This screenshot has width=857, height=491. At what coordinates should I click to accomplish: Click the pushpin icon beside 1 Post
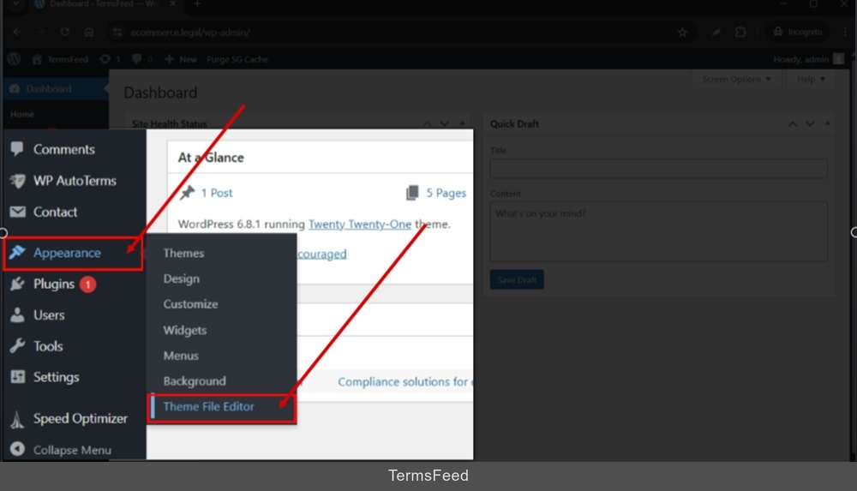click(x=188, y=193)
